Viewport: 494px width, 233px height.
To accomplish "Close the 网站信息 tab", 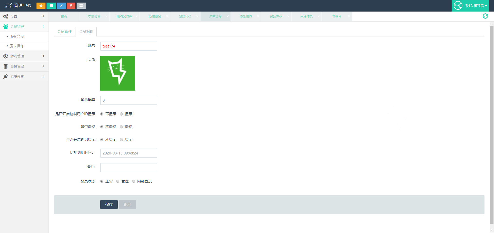I will point(318,16).
